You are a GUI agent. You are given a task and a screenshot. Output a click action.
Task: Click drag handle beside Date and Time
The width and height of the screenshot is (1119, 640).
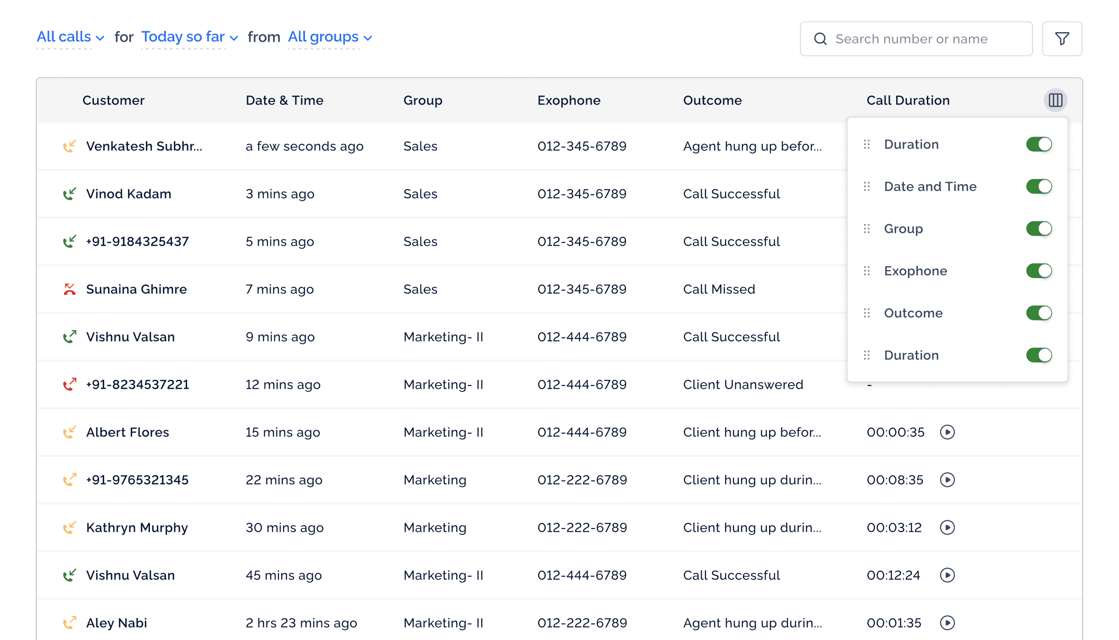(866, 187)
